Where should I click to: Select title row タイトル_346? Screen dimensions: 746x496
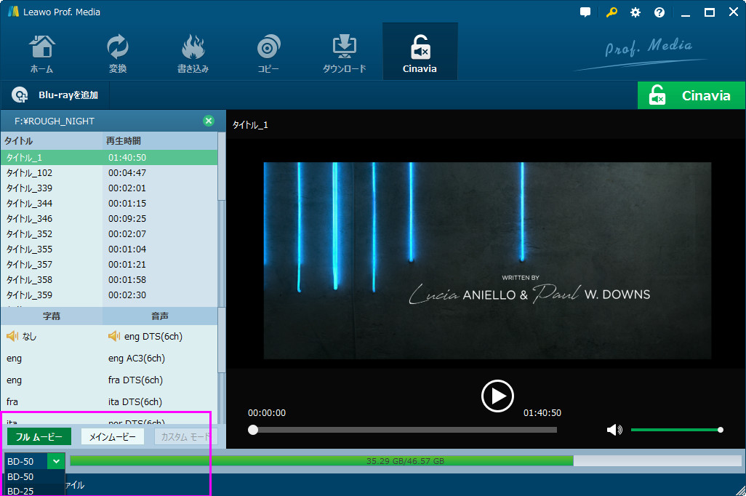pyautogui.click(x=109, y=218)
